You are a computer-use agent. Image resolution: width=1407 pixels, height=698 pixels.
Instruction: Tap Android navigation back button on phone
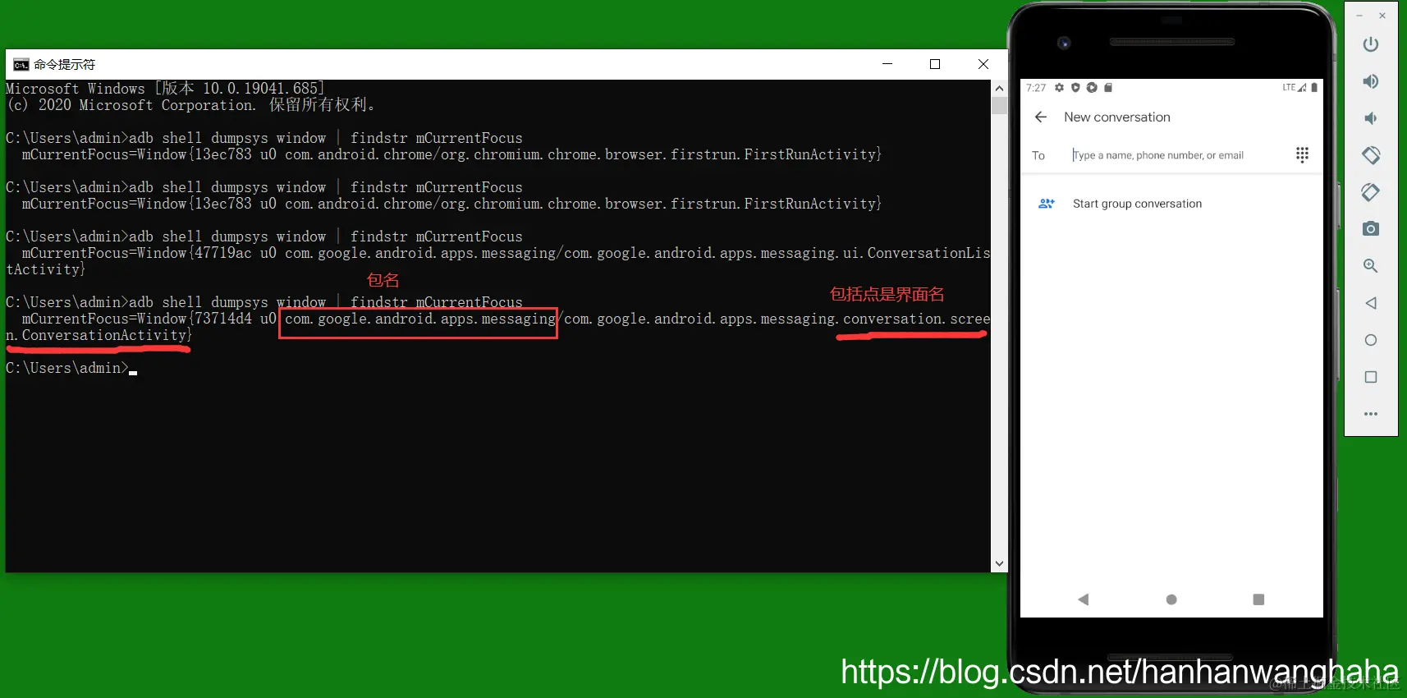1084,599
